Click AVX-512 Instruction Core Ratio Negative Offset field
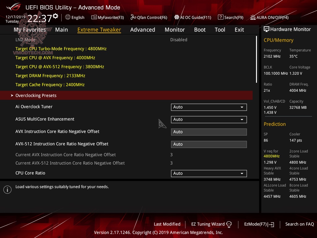The width and height of the screenshot is (317, 238). point(209,144)
